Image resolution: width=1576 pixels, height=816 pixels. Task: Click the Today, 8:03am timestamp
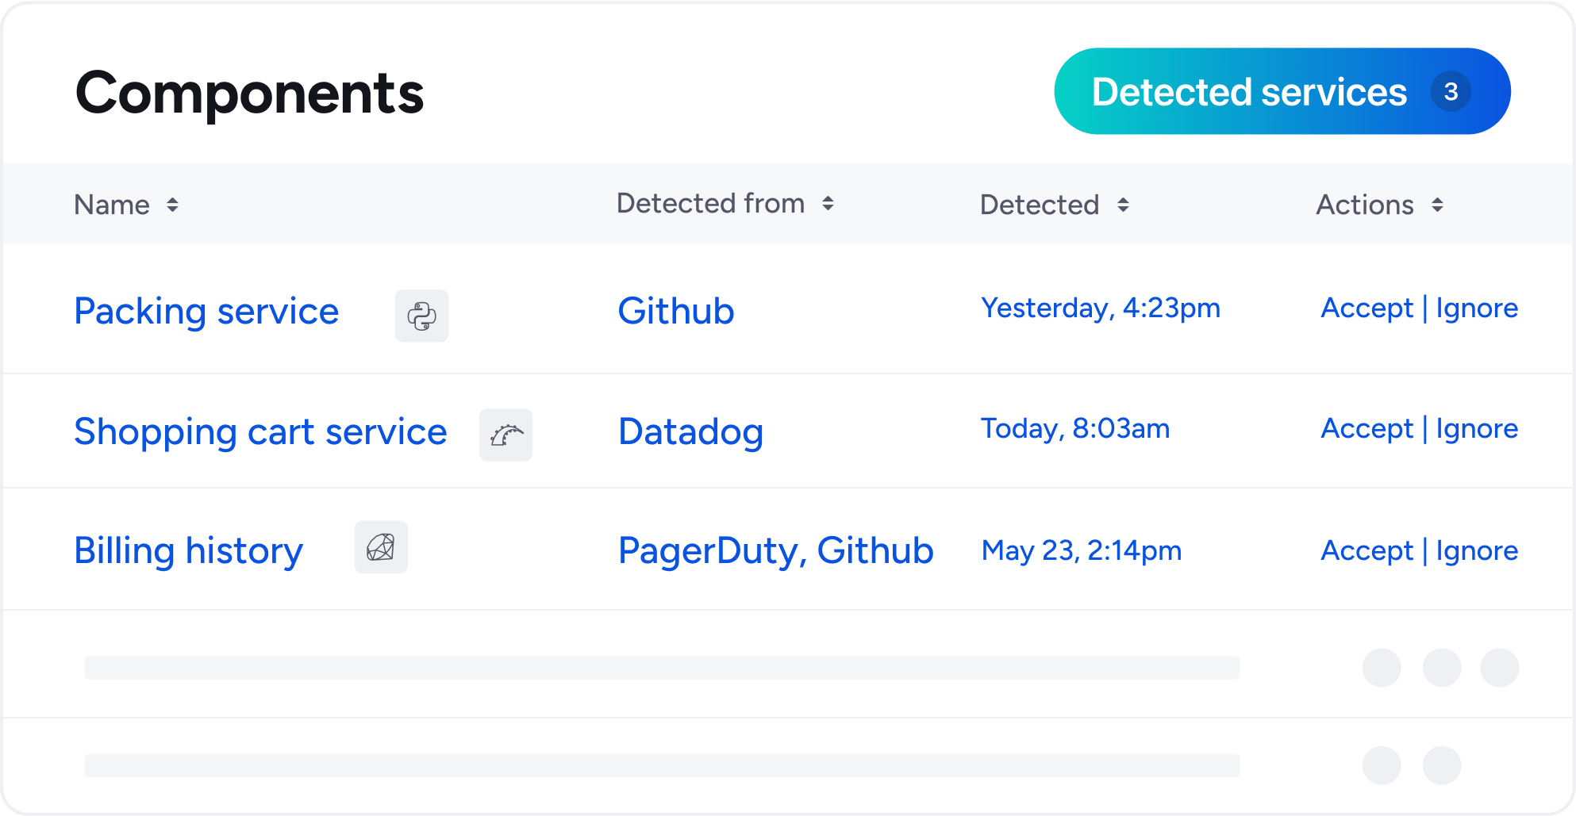1075,428
